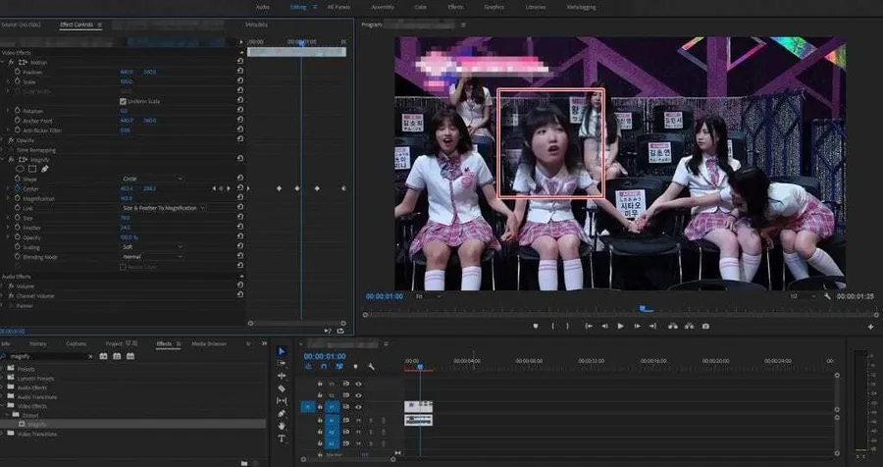Select the Slip tool
883x467 pixels.
point(283,400)
